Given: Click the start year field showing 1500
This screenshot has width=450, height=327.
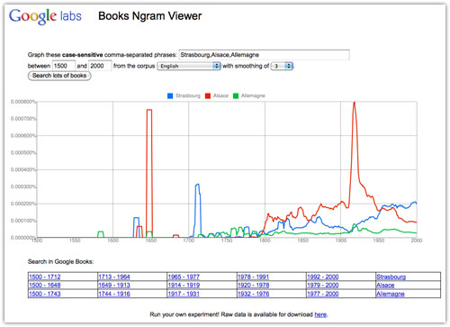Looking at the screenshot, I should [x=64, y=66].
